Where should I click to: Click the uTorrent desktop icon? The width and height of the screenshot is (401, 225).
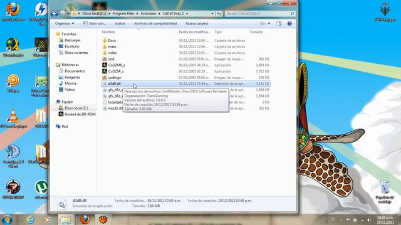point(41,189)
